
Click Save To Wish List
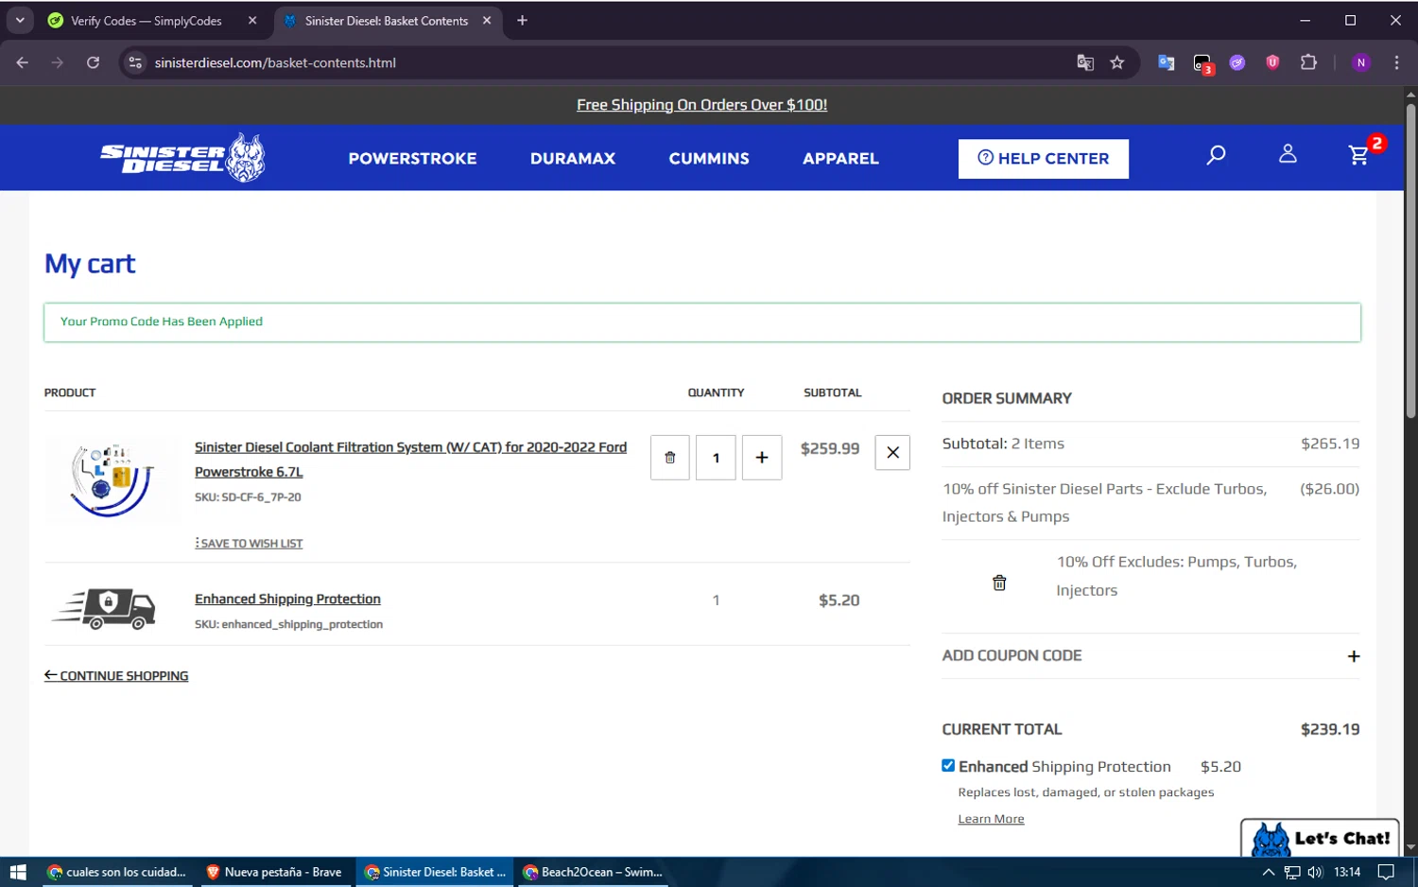(x=249, y=544)
